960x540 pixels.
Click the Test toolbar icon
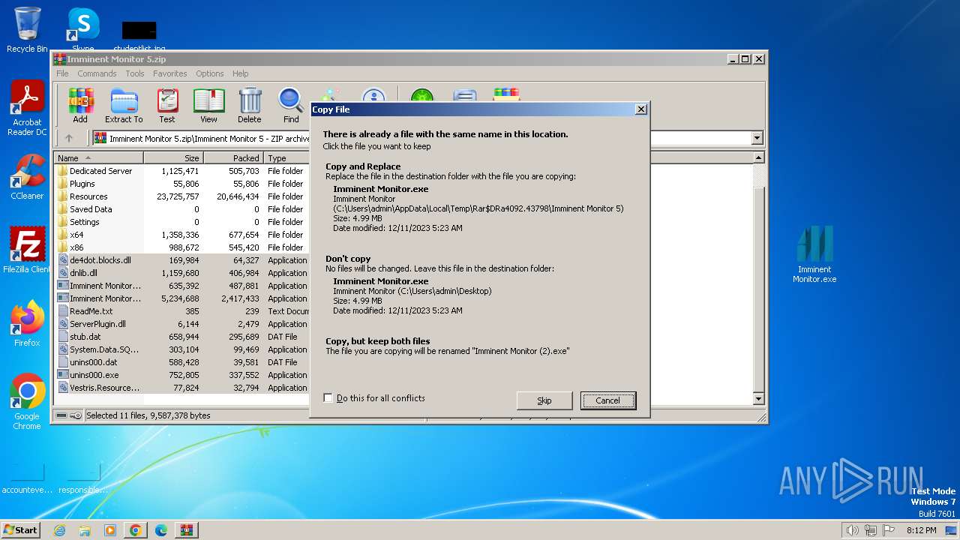coord(167,105)
